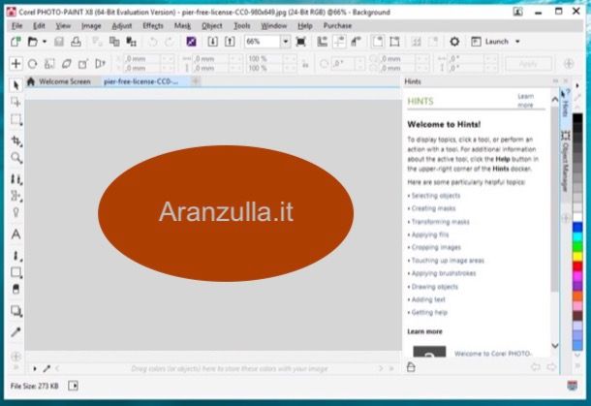Select the Text tool letter A

16,234
